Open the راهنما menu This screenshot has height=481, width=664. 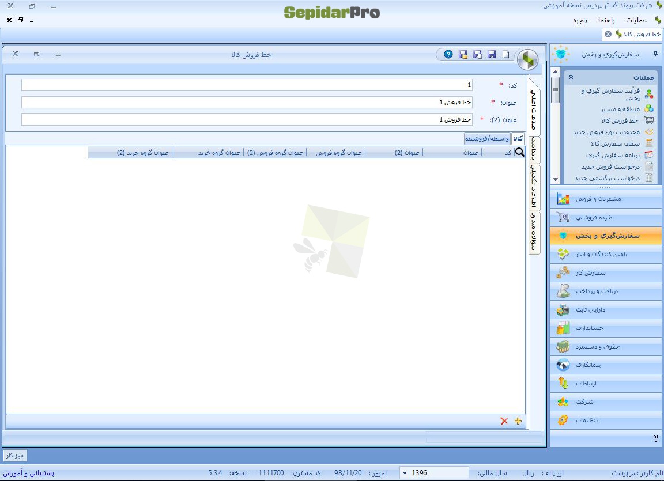(606, 20)
